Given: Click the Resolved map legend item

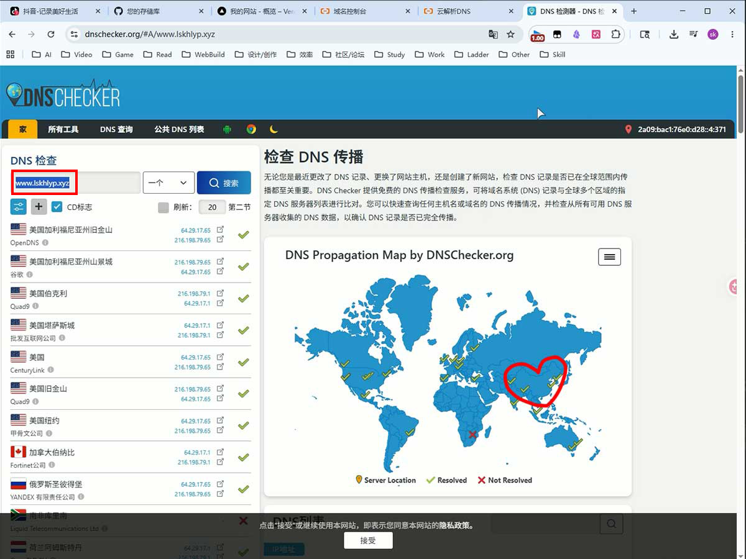Looking at the screenshot, I should click(446, 480).
